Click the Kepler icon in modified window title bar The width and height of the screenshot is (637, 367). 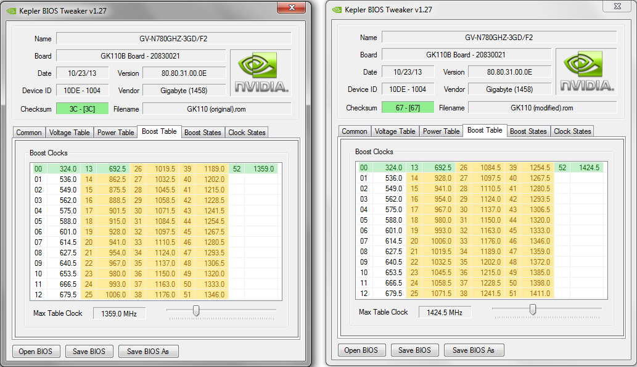point(337,10)
